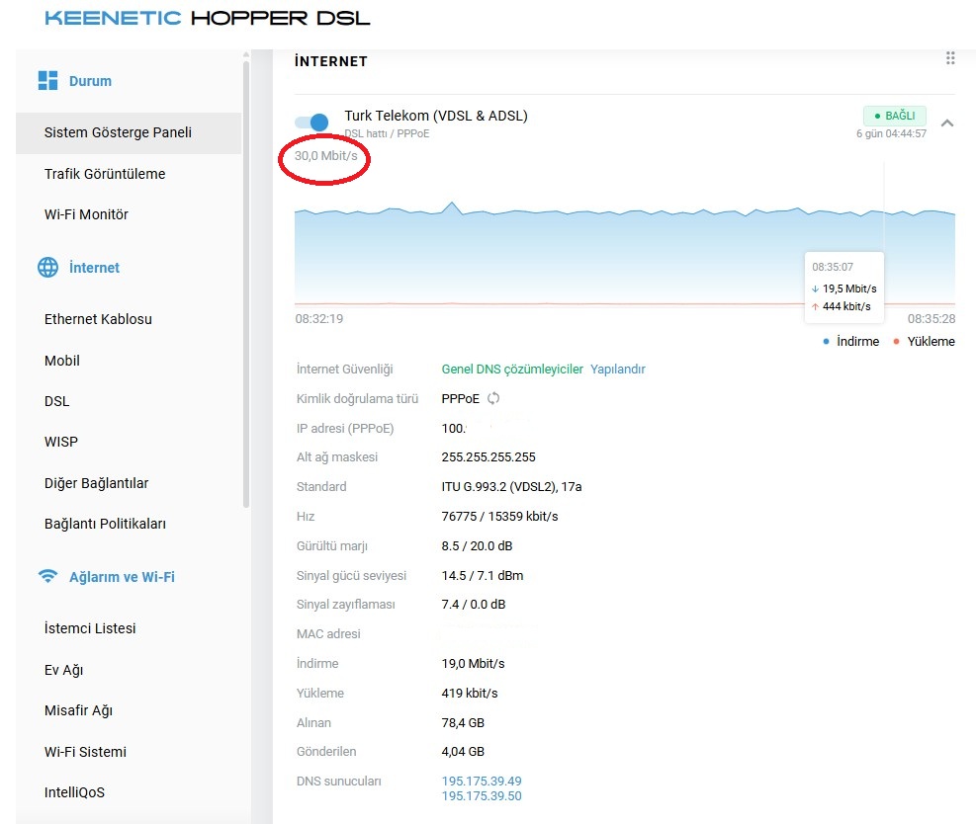Click the Keenetic Hopper DSL logo
Screen dimensions: 976x824
click(x=208, y=18)
